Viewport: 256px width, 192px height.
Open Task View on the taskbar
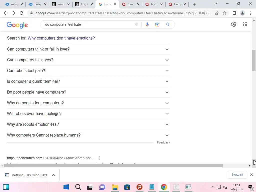(x=90, y=187)
